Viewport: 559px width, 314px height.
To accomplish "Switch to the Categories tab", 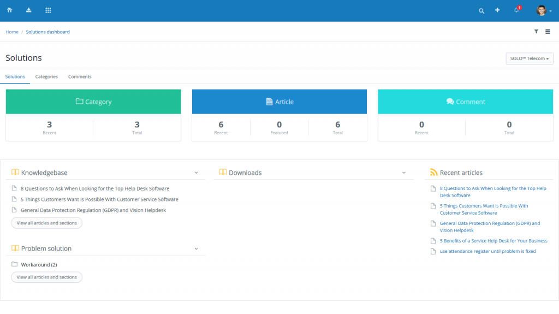I will [46, 76].
